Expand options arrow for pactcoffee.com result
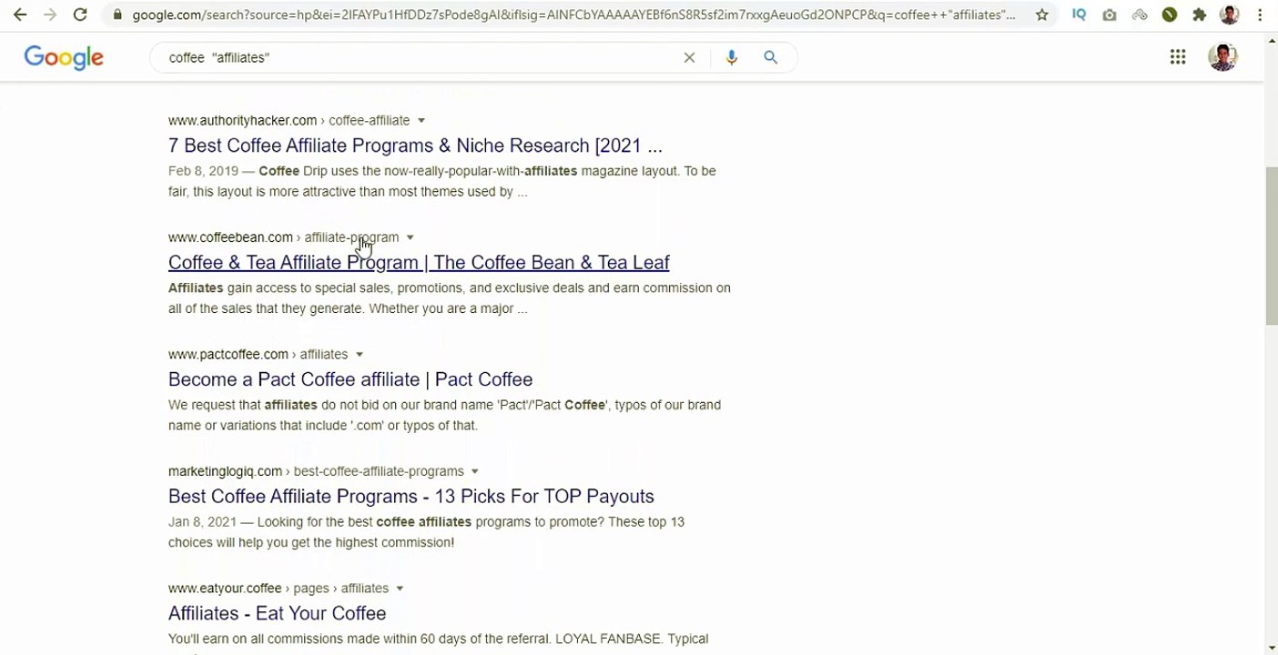Viewport: 1278px width, 655px height. pyautogui.click(x=360, y=355)
